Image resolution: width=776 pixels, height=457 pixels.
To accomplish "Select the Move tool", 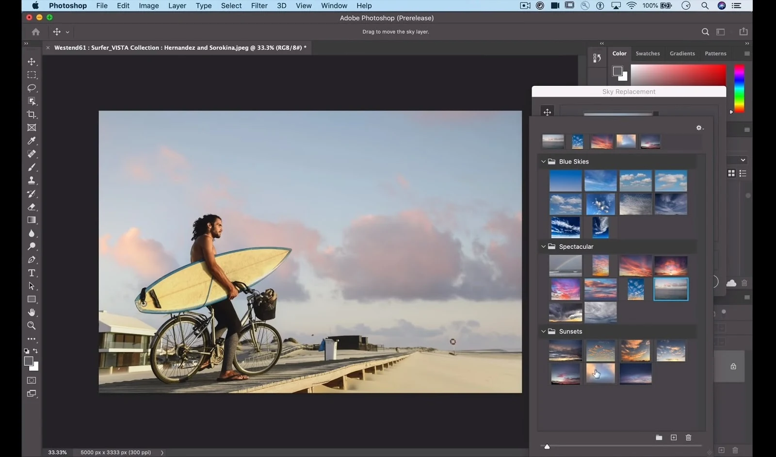I will click(32, 62).
